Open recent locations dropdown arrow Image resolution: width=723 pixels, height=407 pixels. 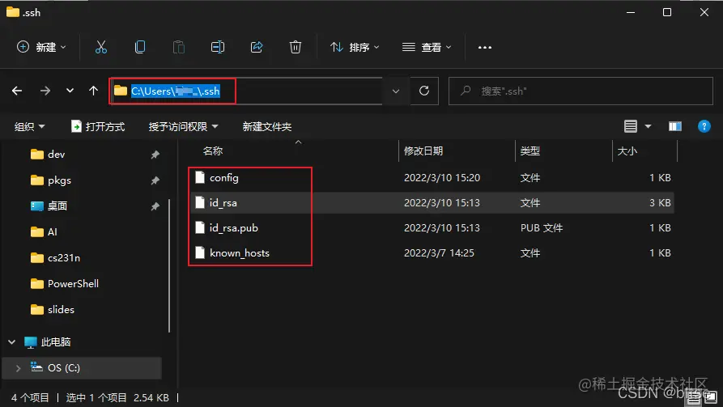coord(70,91)
